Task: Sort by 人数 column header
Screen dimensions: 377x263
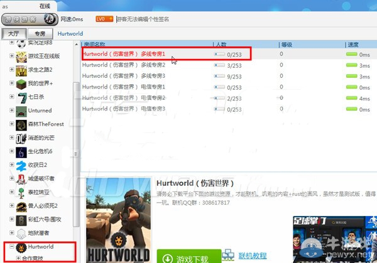Action: 221,44
